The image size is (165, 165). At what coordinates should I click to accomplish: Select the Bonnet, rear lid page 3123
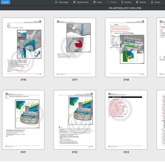pyautogui.click(x=126, y=120)
